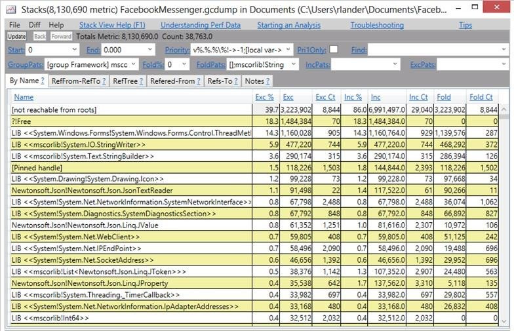Image resolution: width=514 pixels, height=331 pixels.
Task: Sort by the Exc Ct column header
Action: point(325,97)
